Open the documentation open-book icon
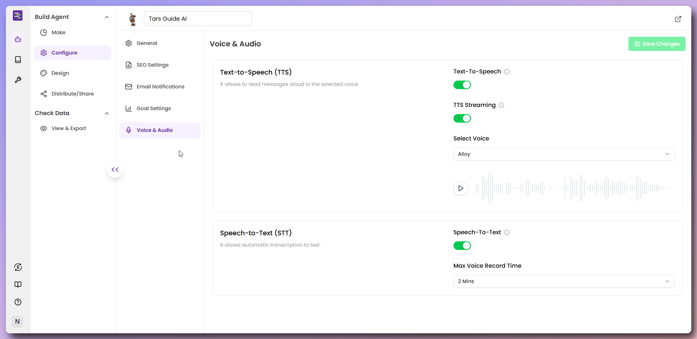Viewport: 697px width, 339px height. [18, 284]
